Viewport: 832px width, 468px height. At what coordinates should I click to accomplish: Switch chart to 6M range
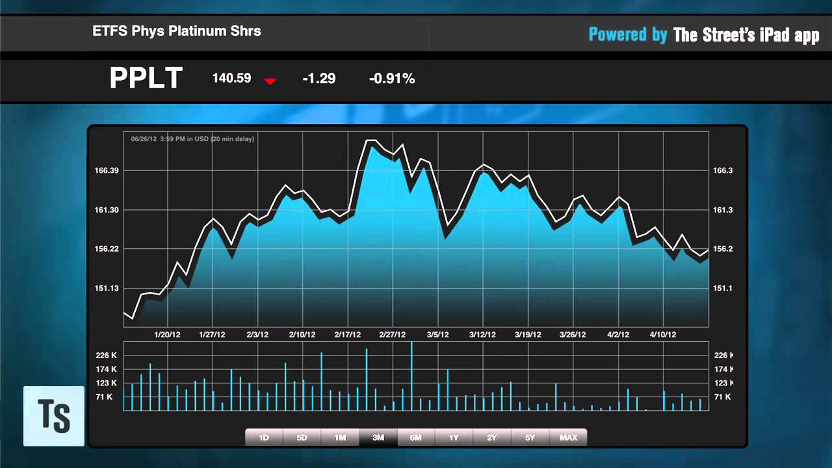click(x=416, y=437)
